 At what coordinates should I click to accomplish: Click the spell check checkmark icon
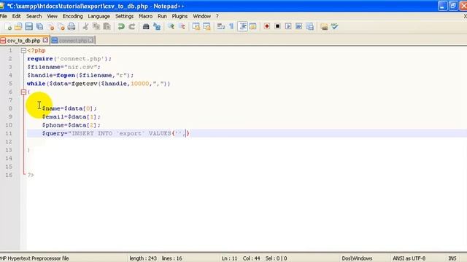point(334,26)
